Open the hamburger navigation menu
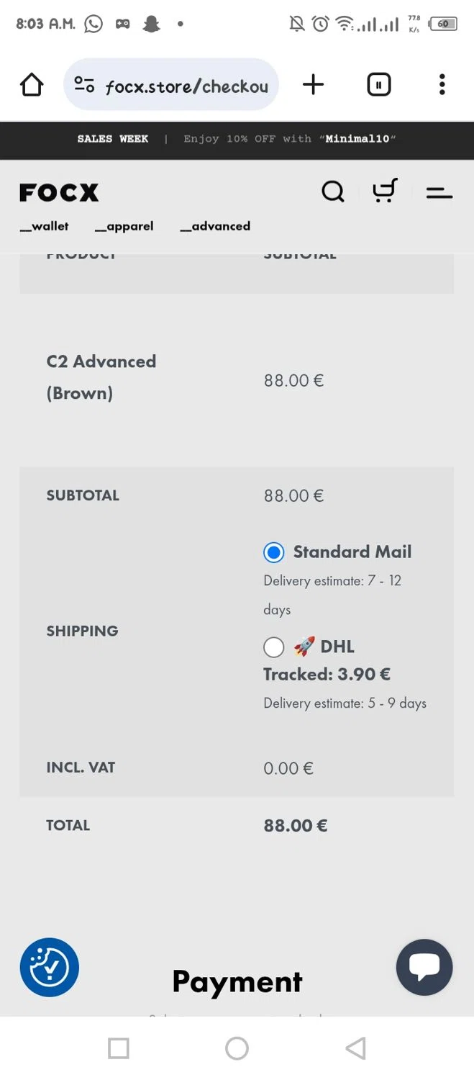Viewport: 474px width, 1080px height. coord(439,192)
